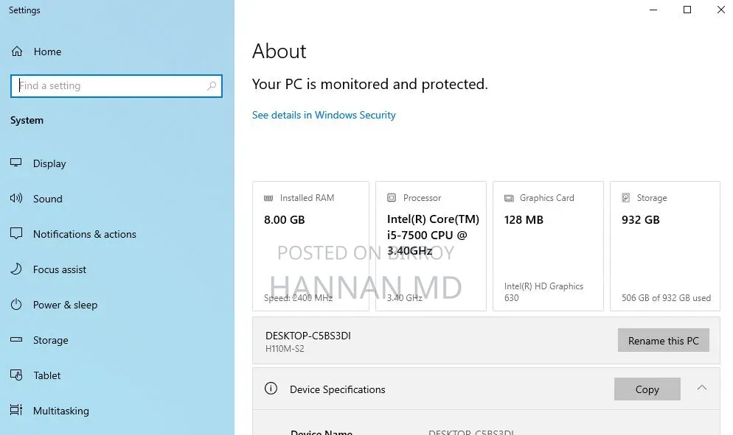
Task: Open See details in Windows Security
Action: pyautogui.click(x=324, y=115)
